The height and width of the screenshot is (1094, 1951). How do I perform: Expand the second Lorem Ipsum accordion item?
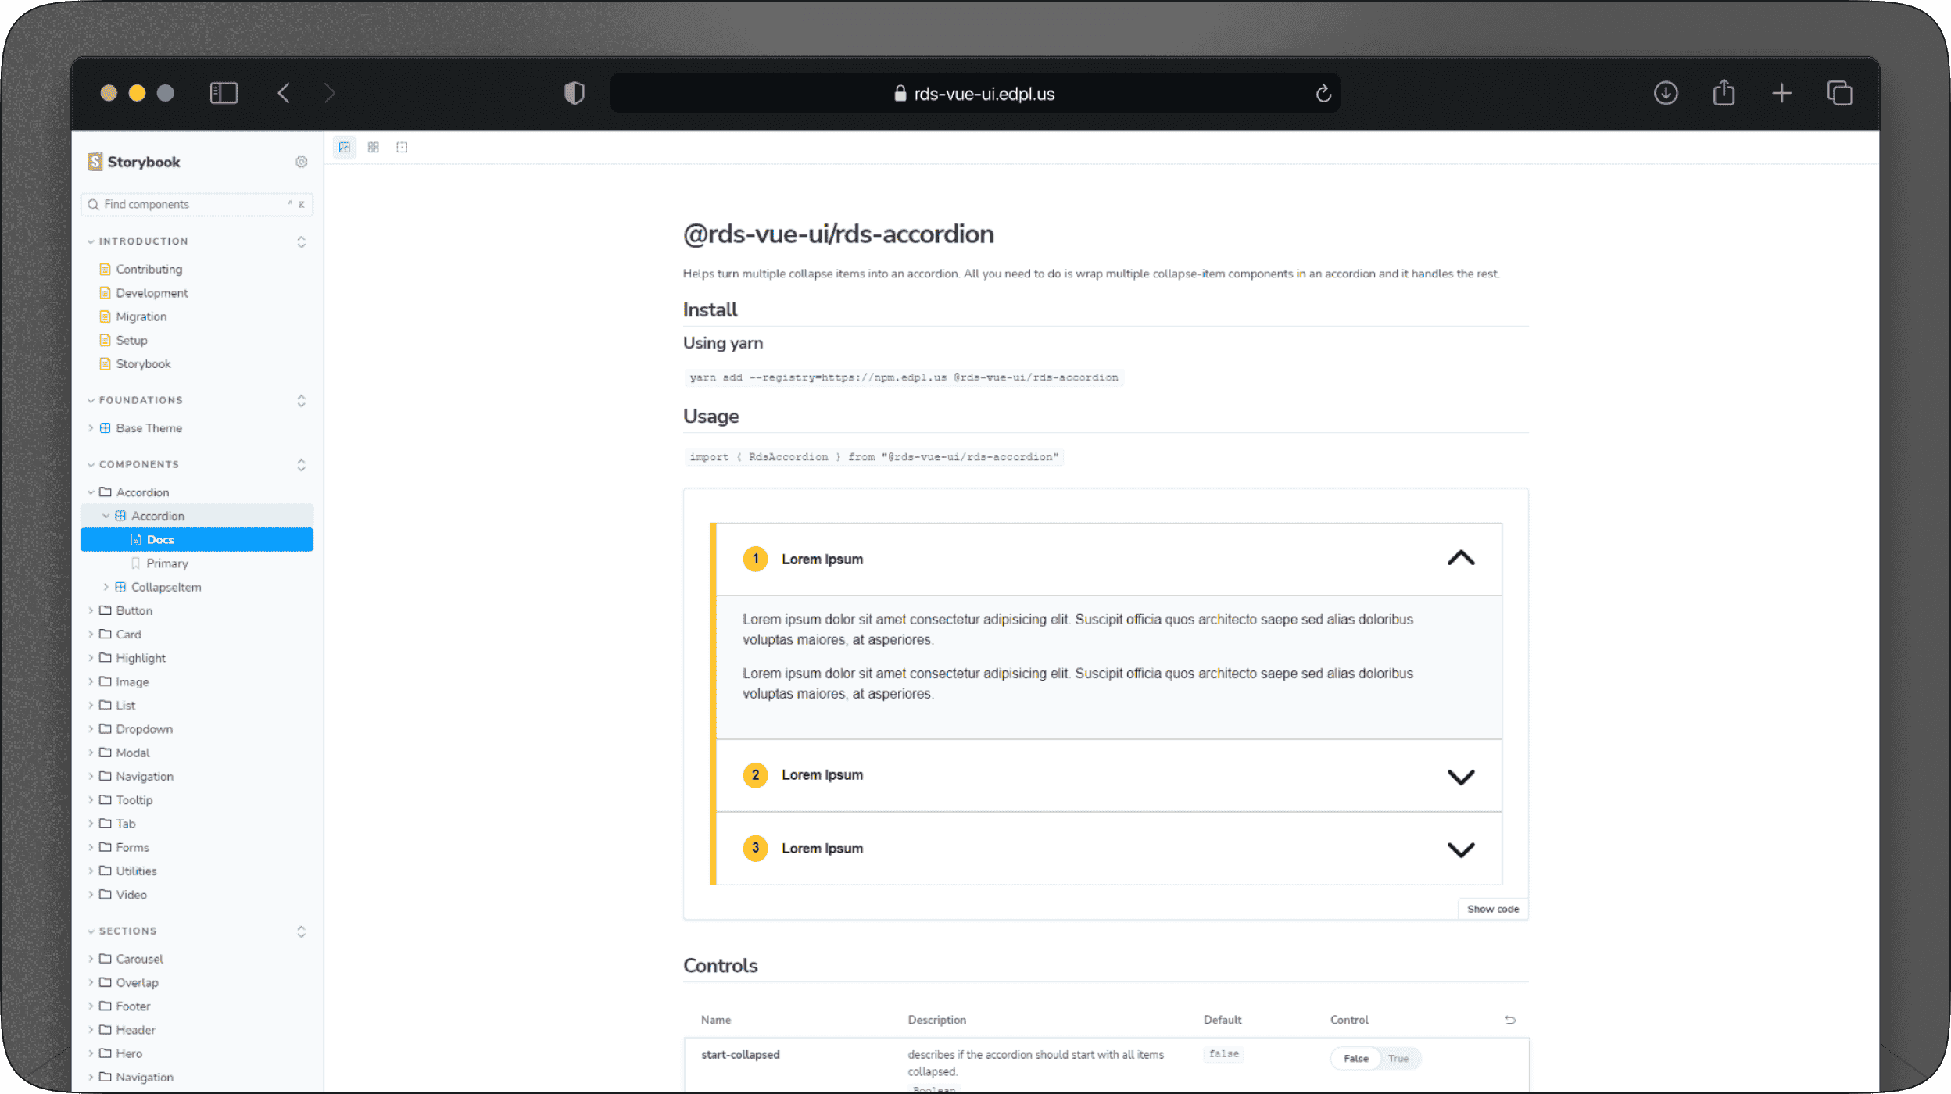tap(1108, 775)
